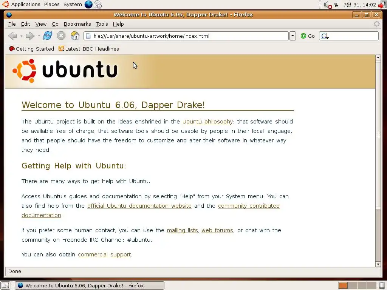Click the scrollbar down arrow
The height and width of the screenshot is (290, 387).
point(378,264)
